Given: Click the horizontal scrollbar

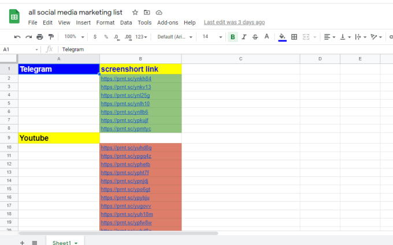Looking at the screenshot, I should 118,233.
